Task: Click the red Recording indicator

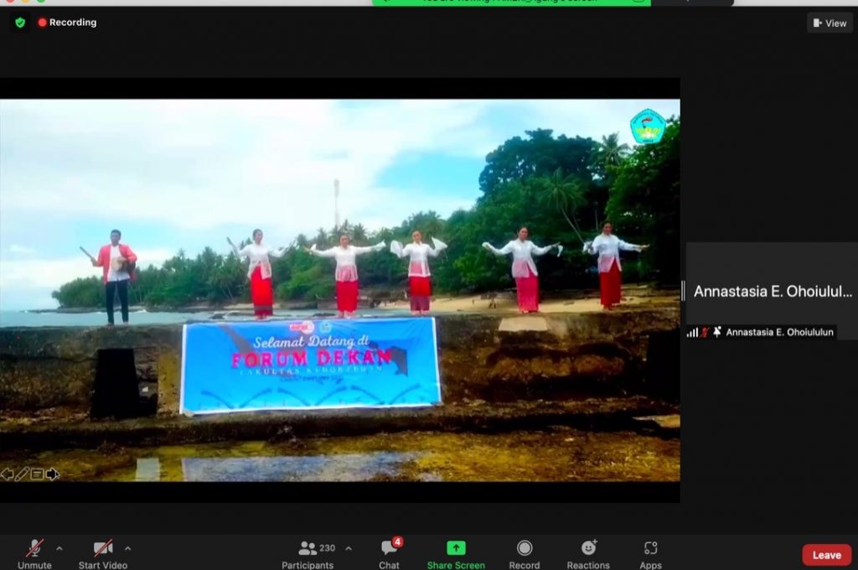Action: [x=67, y=23]
